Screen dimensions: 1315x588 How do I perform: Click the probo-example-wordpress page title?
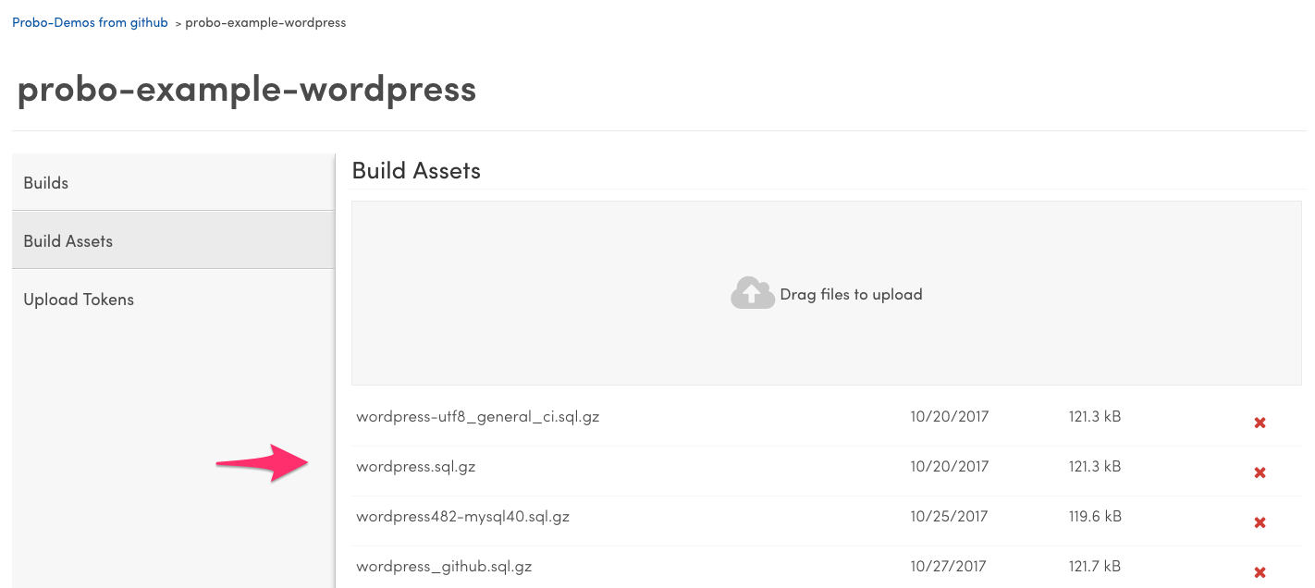tap(247, 89)
